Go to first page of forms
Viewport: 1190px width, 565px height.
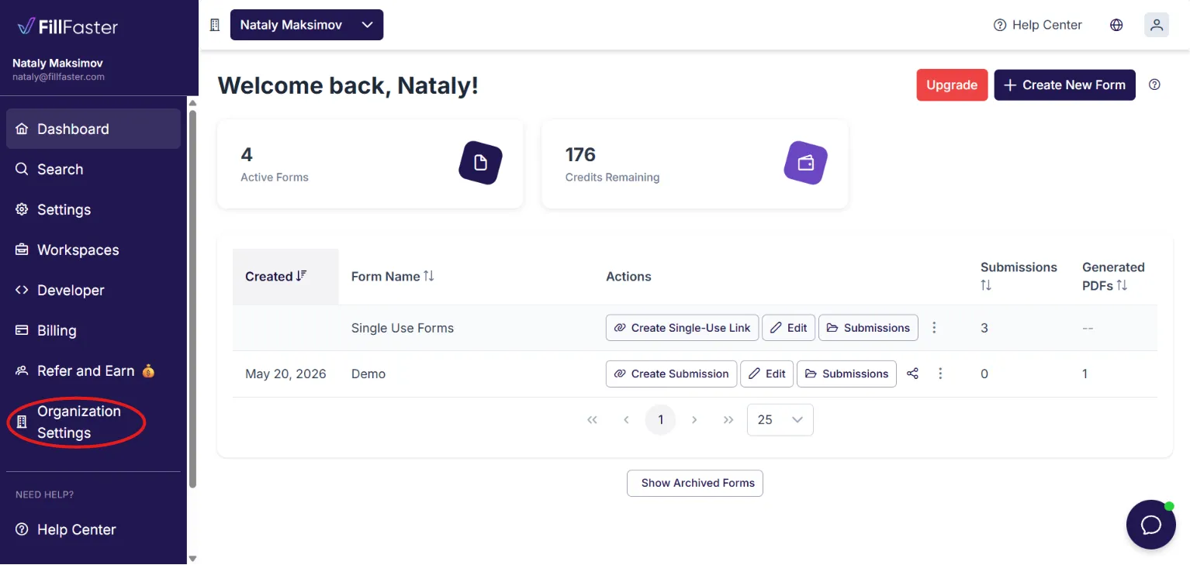[593, 419]
